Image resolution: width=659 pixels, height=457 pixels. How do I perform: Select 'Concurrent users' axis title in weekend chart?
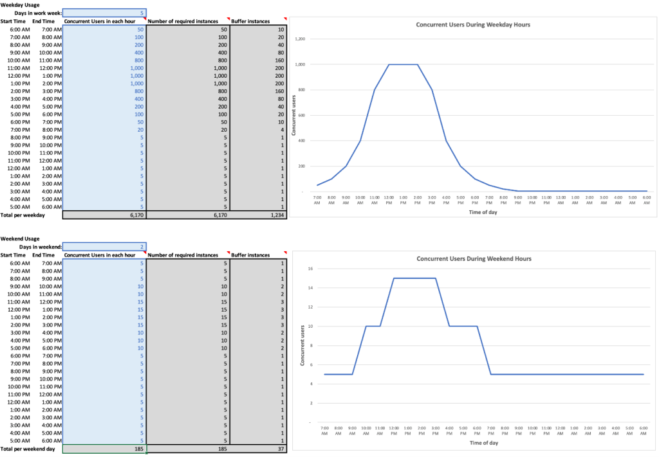click(x=302, y=345)
